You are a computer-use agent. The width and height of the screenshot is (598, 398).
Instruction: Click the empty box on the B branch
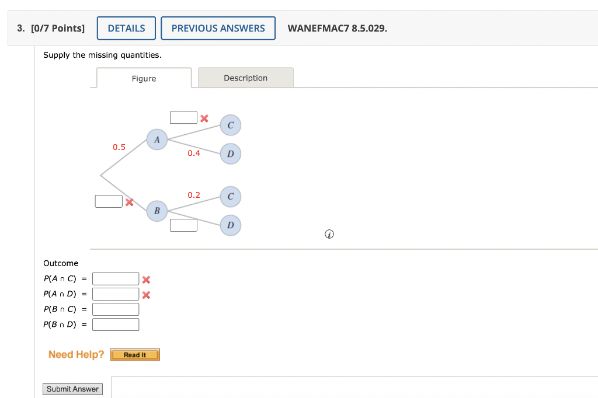(109, 201)
